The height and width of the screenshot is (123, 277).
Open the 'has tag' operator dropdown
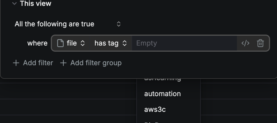pos(106,43)
